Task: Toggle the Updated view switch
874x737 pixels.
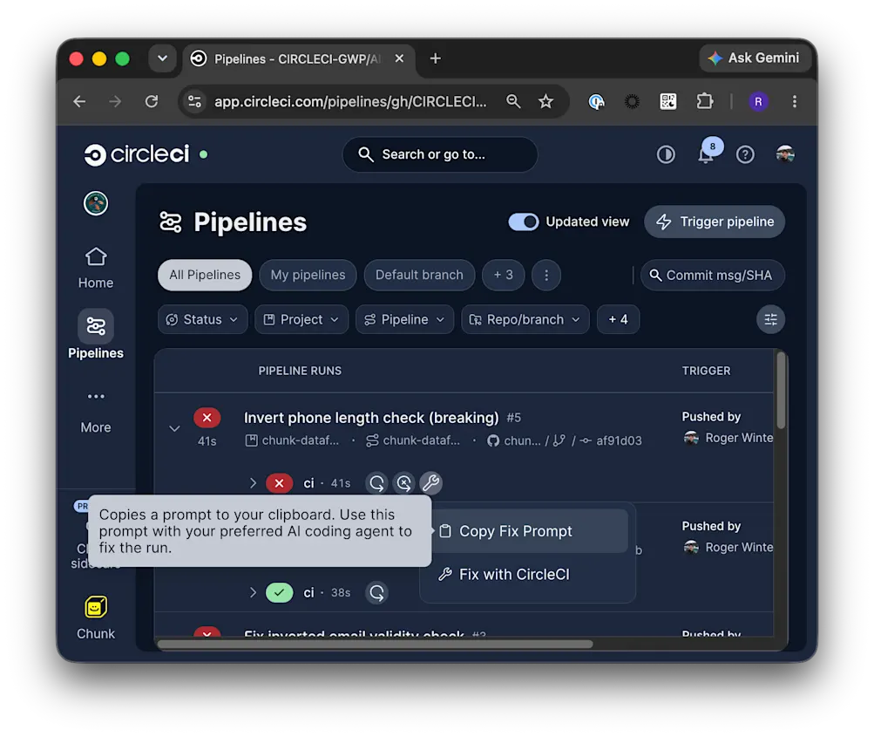Action: tap(524, 222)
